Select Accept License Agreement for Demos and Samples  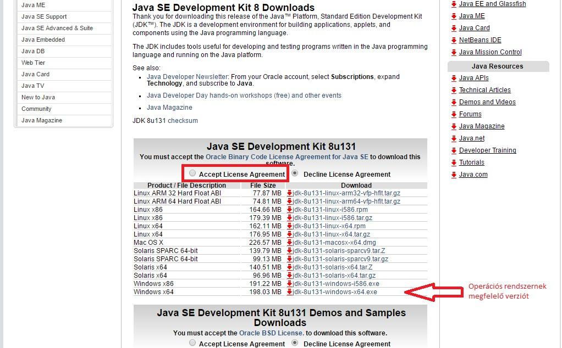point(192,343)
